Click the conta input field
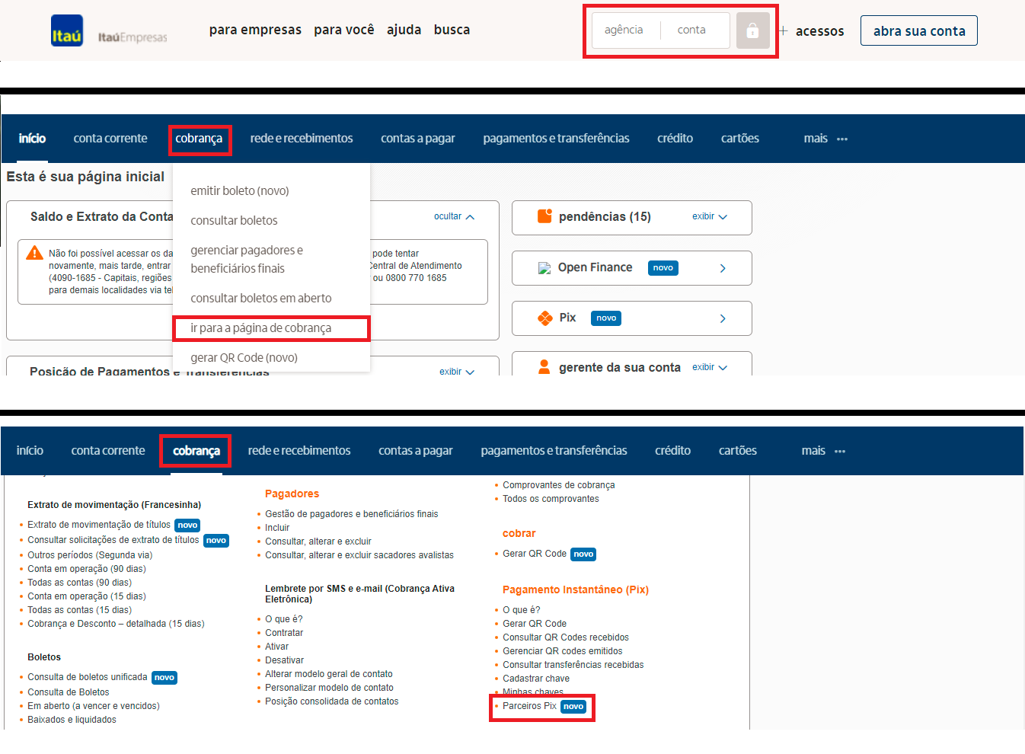 [x=695, y=30]
